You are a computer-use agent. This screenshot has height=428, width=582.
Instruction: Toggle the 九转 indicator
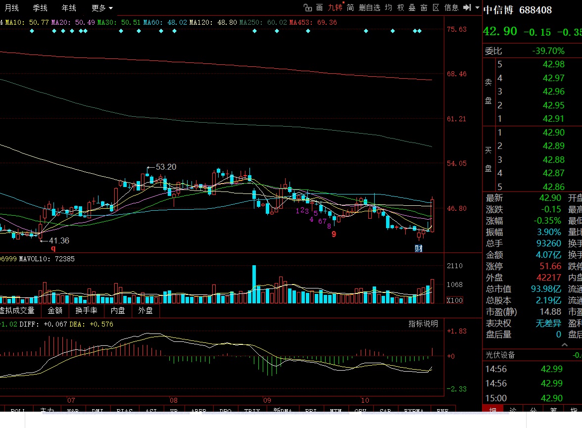coord(335,7)
